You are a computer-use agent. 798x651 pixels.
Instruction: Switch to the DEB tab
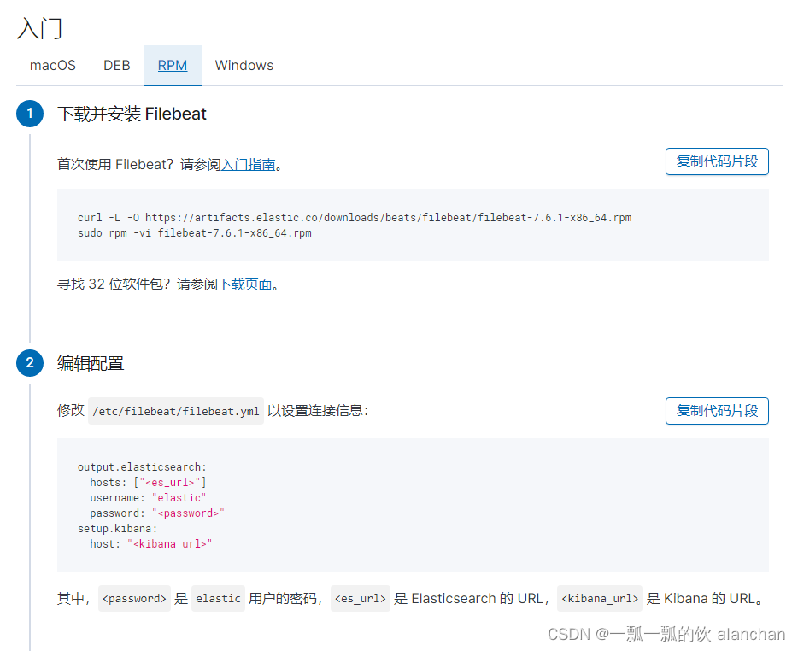tap(117, 66)
